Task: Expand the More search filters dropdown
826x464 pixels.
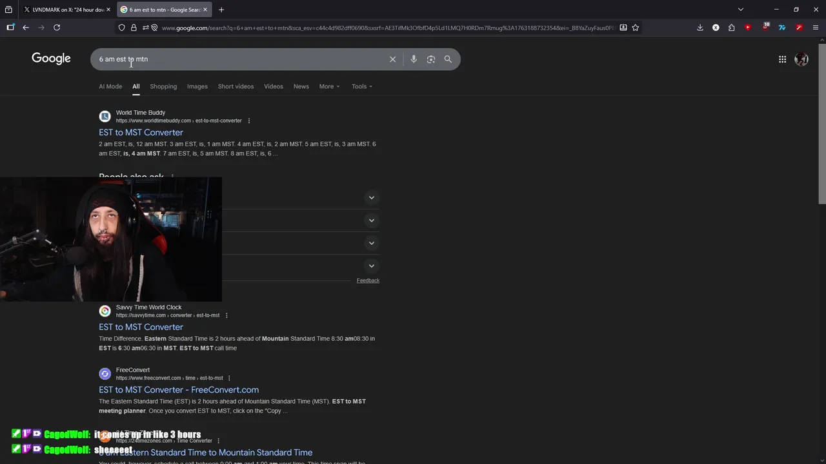Action: tap(329, 86)
